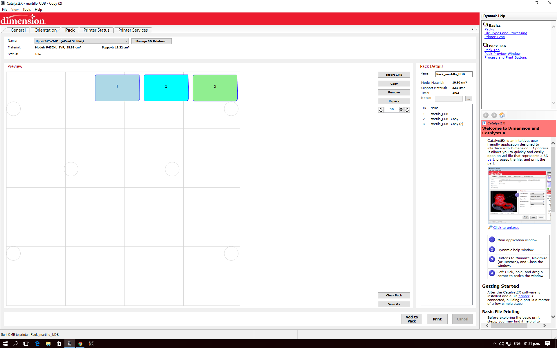Open Process and Print Buttons link

coord(506,57)
